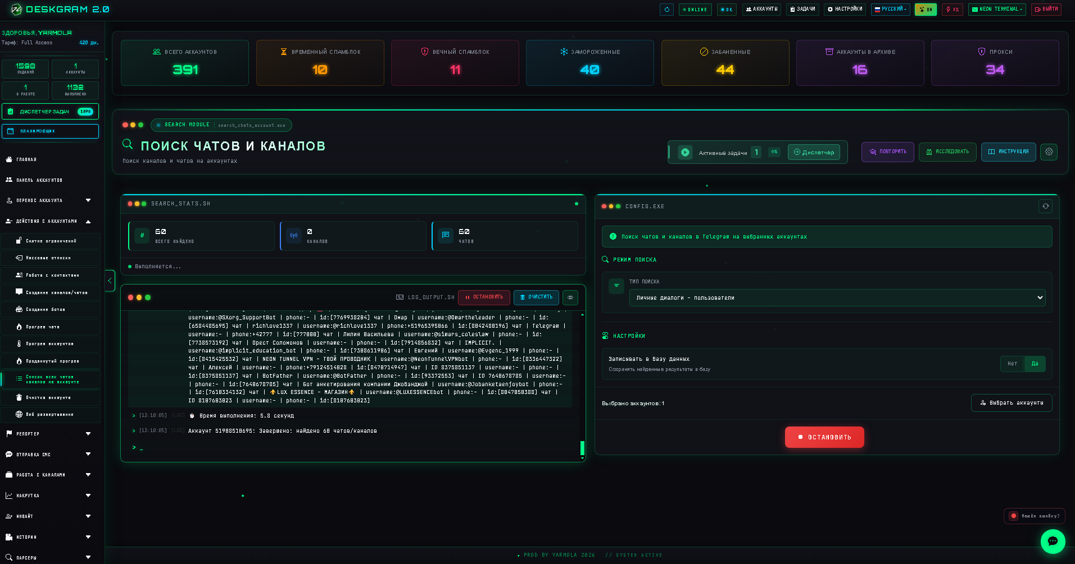Open the settings gear next to Инструкция
The image size is (1075, 564).
(1049, 152)
